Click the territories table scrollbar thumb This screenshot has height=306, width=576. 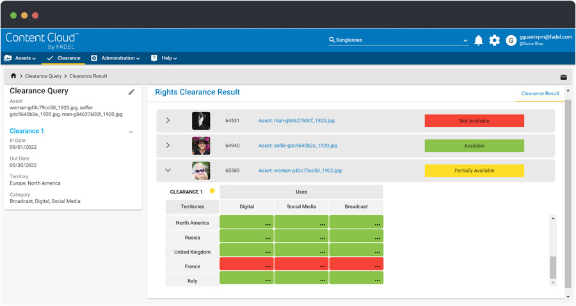point(553,268)
